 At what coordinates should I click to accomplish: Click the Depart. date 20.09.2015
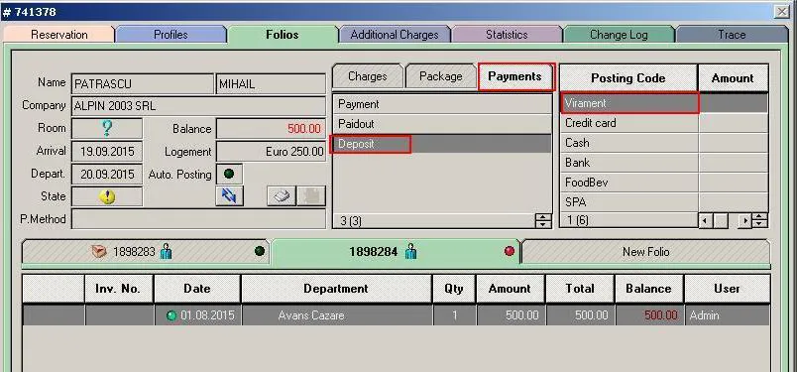[107, 174]
